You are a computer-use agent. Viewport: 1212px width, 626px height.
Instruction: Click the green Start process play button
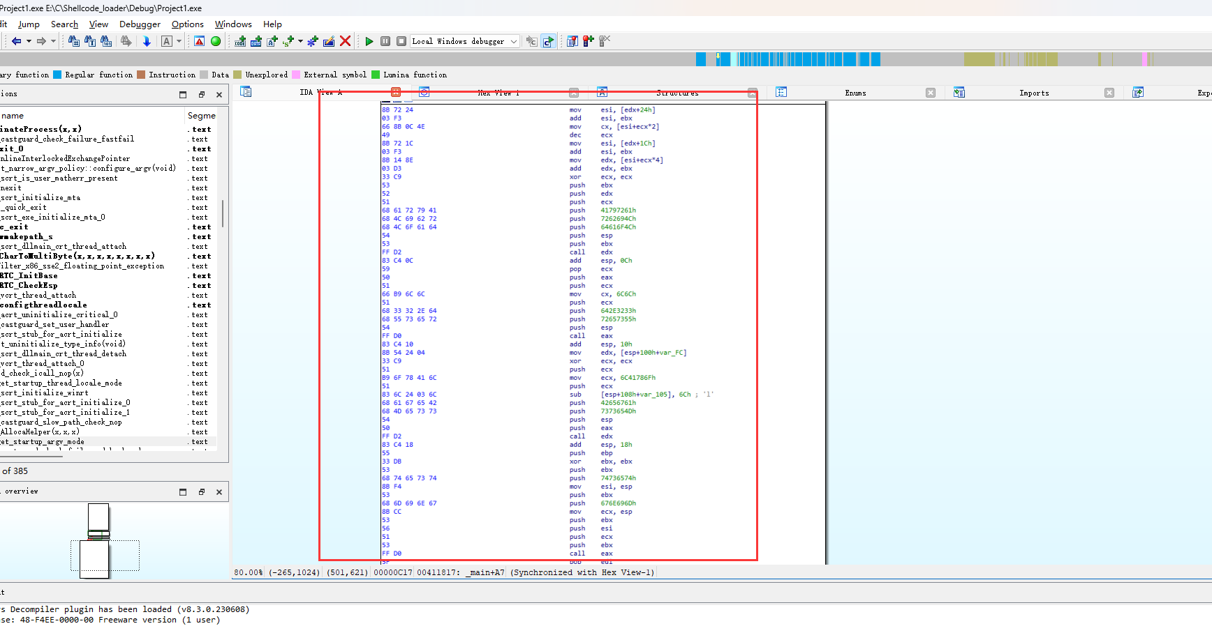(369, 41)
